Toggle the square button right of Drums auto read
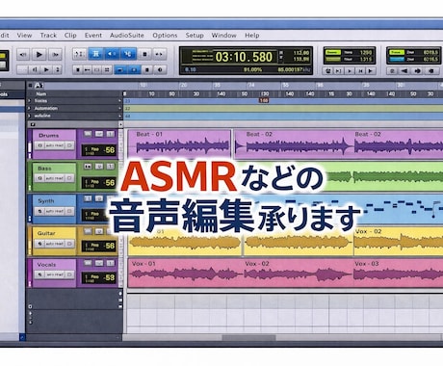The image size is (443, 366). click(x=69, y=145)
